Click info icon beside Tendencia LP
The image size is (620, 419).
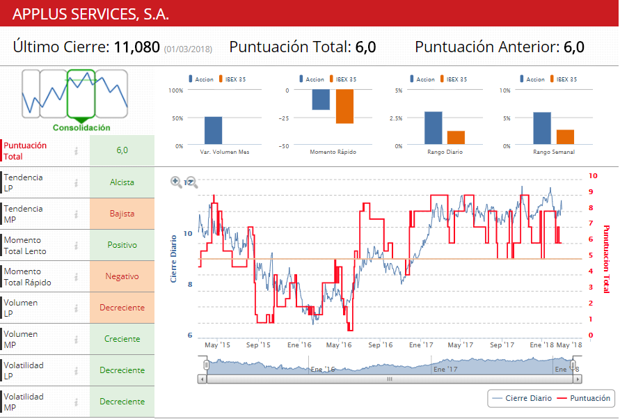[77, 183]
